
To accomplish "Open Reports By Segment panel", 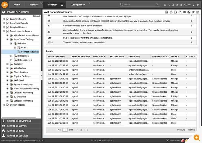I will click(21, 136).
